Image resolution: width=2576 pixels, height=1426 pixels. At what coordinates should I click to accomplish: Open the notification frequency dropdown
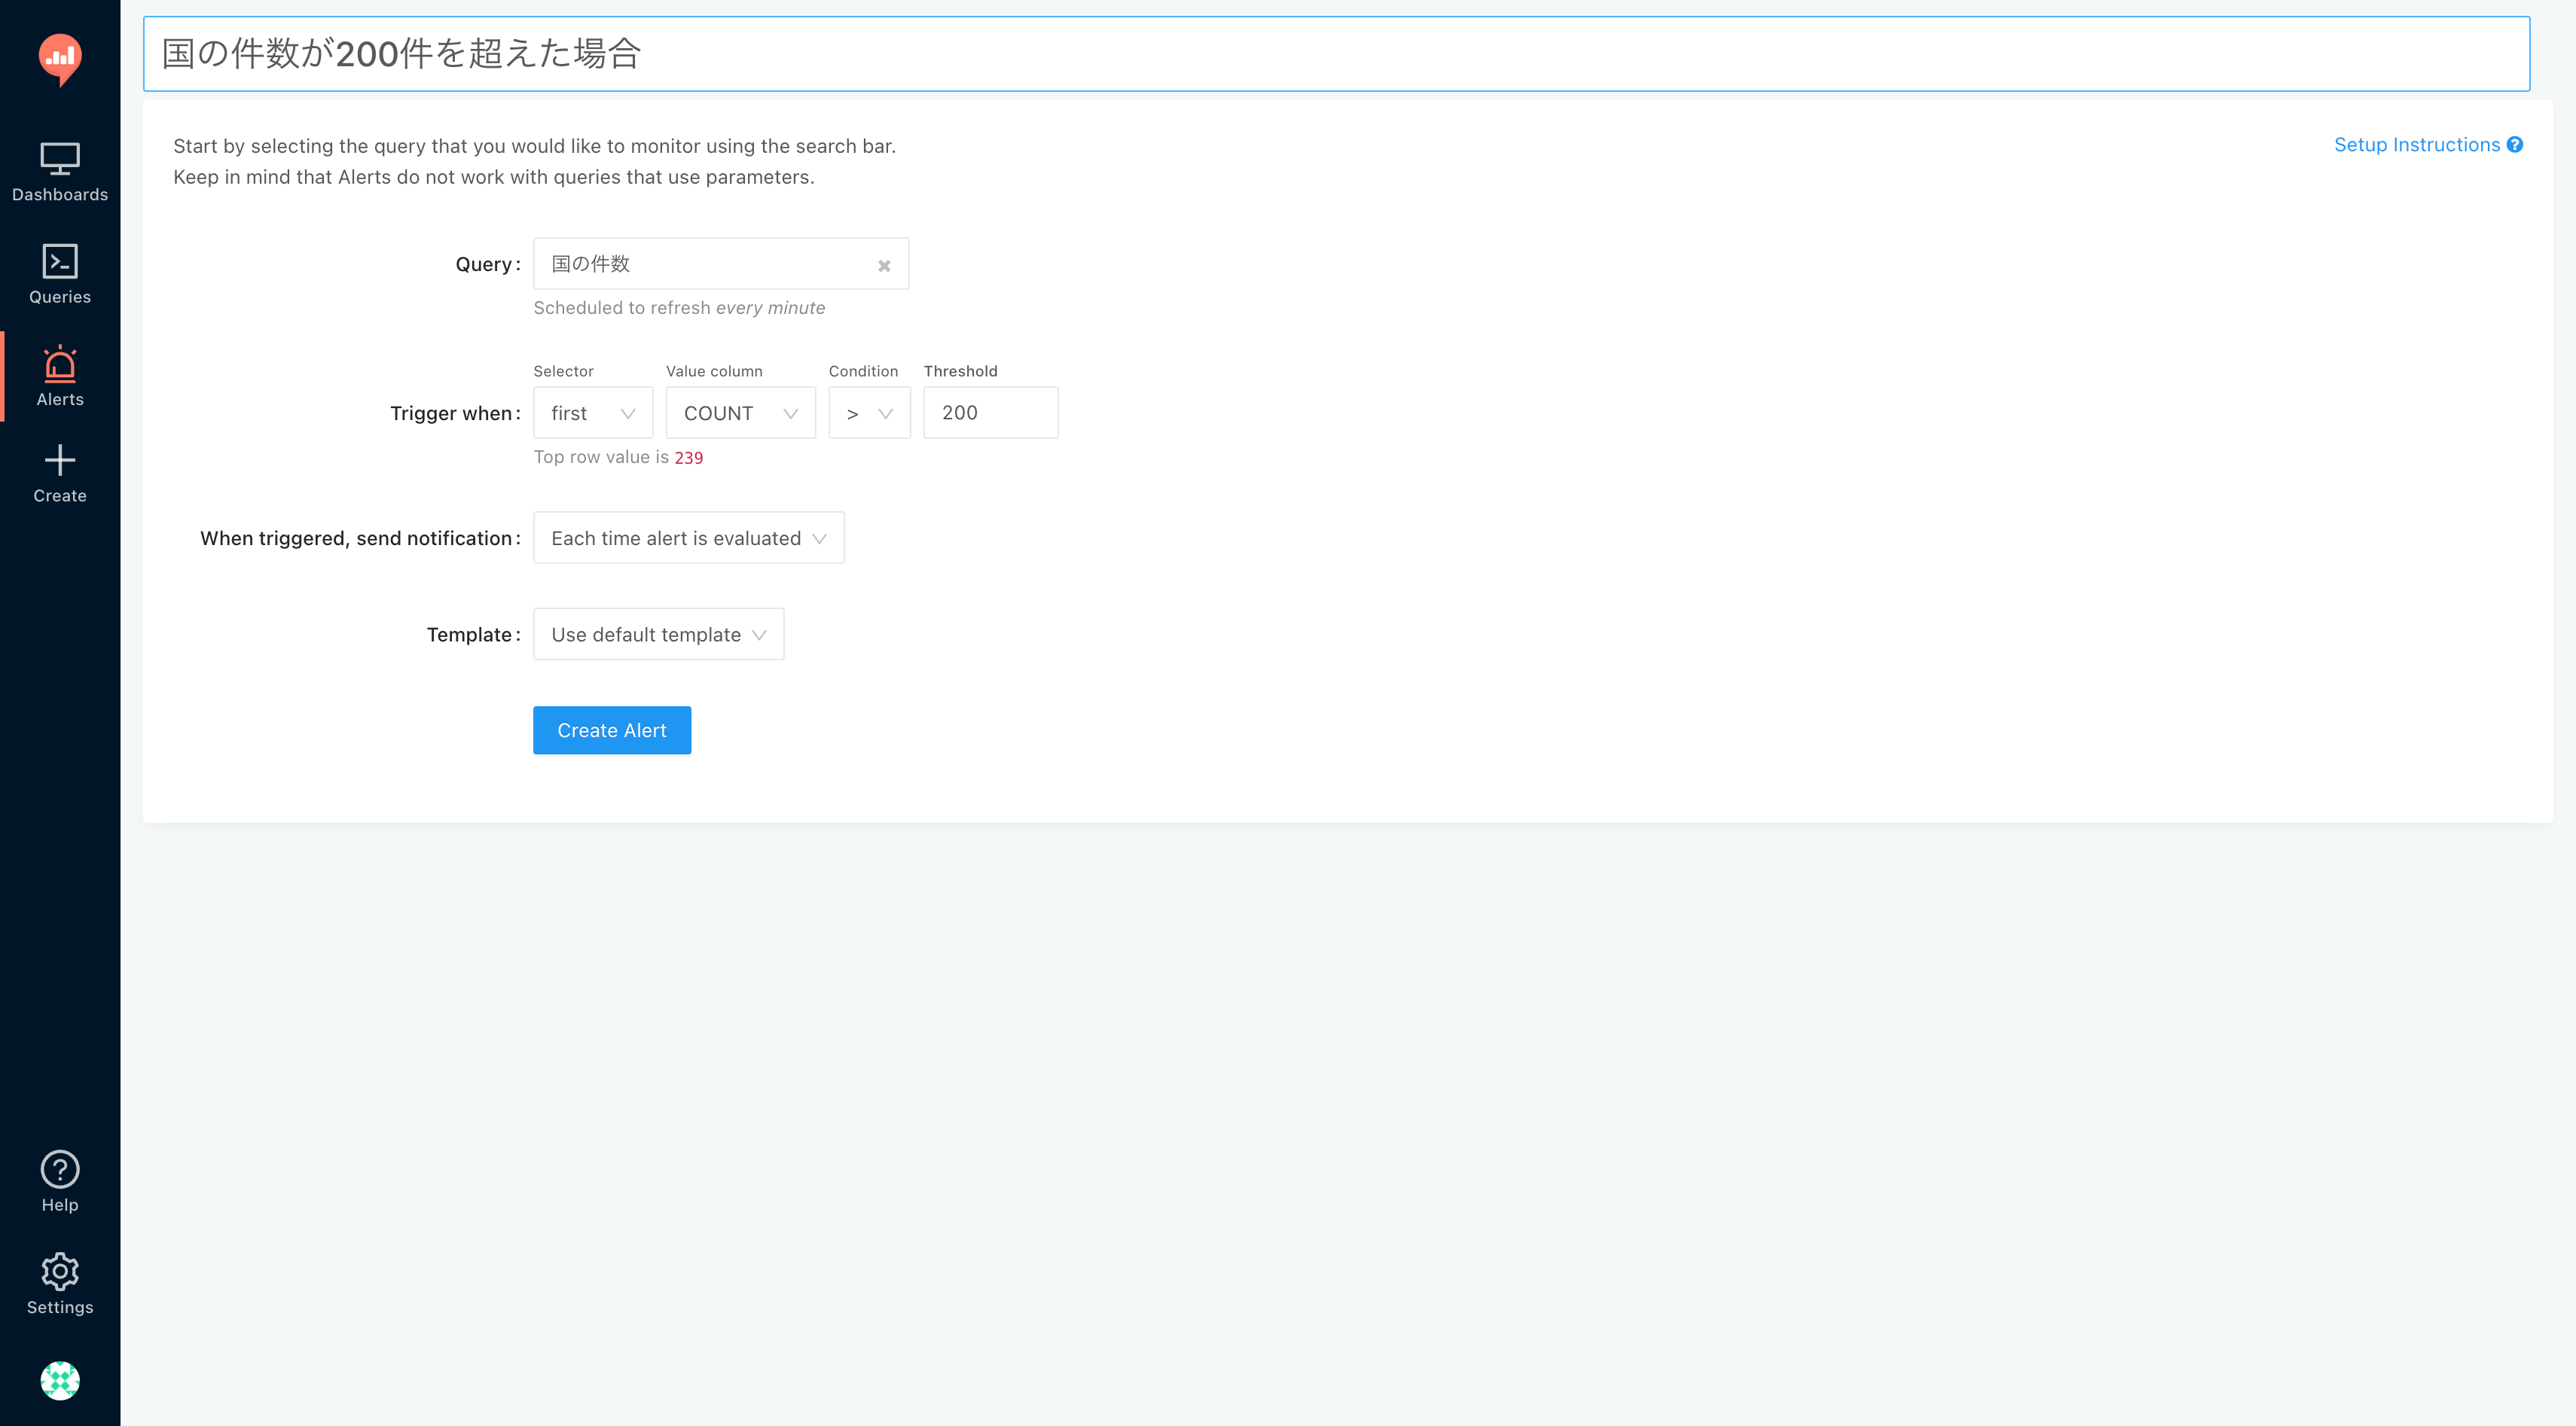click(x=688, y=538)
